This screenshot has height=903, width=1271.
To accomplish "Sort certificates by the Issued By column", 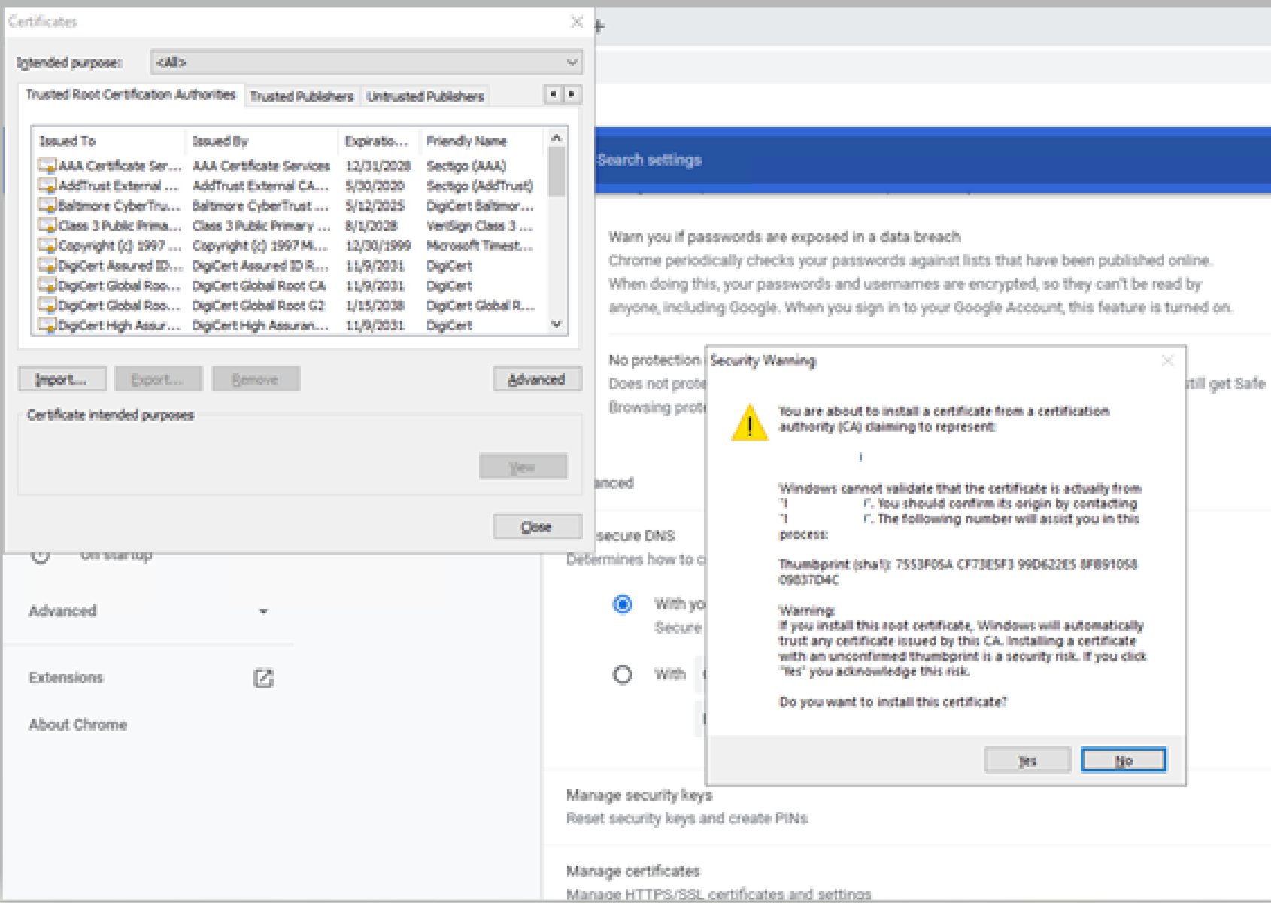I will click(x=262, y=141).
